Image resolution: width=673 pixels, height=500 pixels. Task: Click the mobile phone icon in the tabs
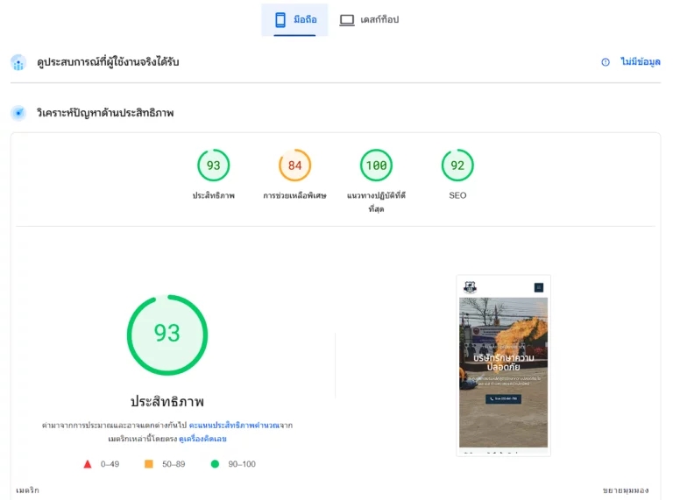coord(280,20)
